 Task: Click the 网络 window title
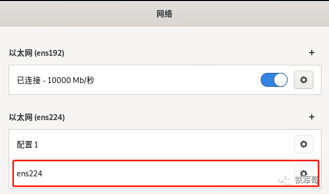point(164,14)
